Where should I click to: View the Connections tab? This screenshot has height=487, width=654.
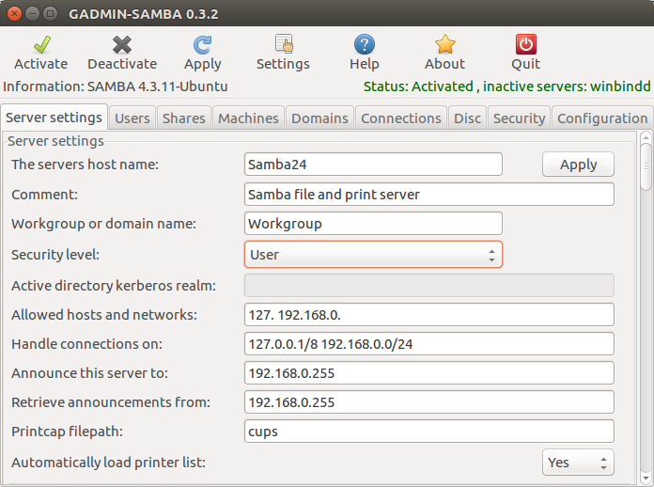click(x=401, y=118)
